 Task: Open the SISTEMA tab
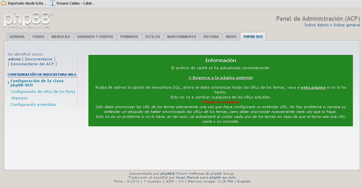click(x=211, y=36)
